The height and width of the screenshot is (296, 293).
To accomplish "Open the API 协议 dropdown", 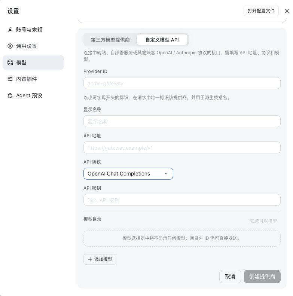I will tap(128, 174).
